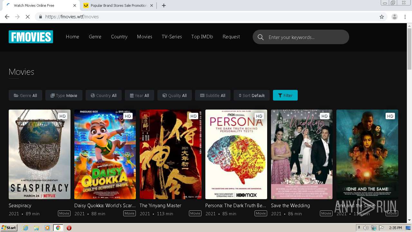Open the Persona poster thumbnail
This screenshot has width=412, height=232.
click(236, 154)
